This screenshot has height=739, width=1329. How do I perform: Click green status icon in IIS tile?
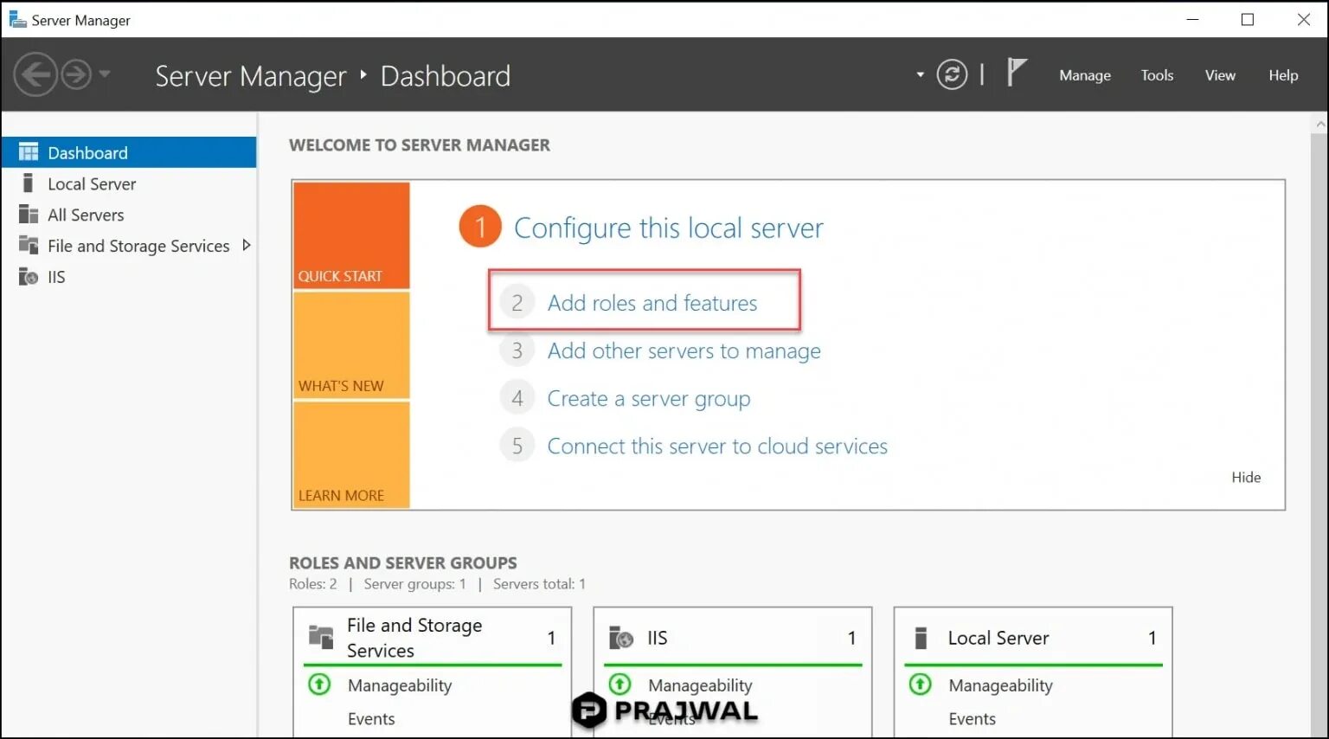point(620,684)
